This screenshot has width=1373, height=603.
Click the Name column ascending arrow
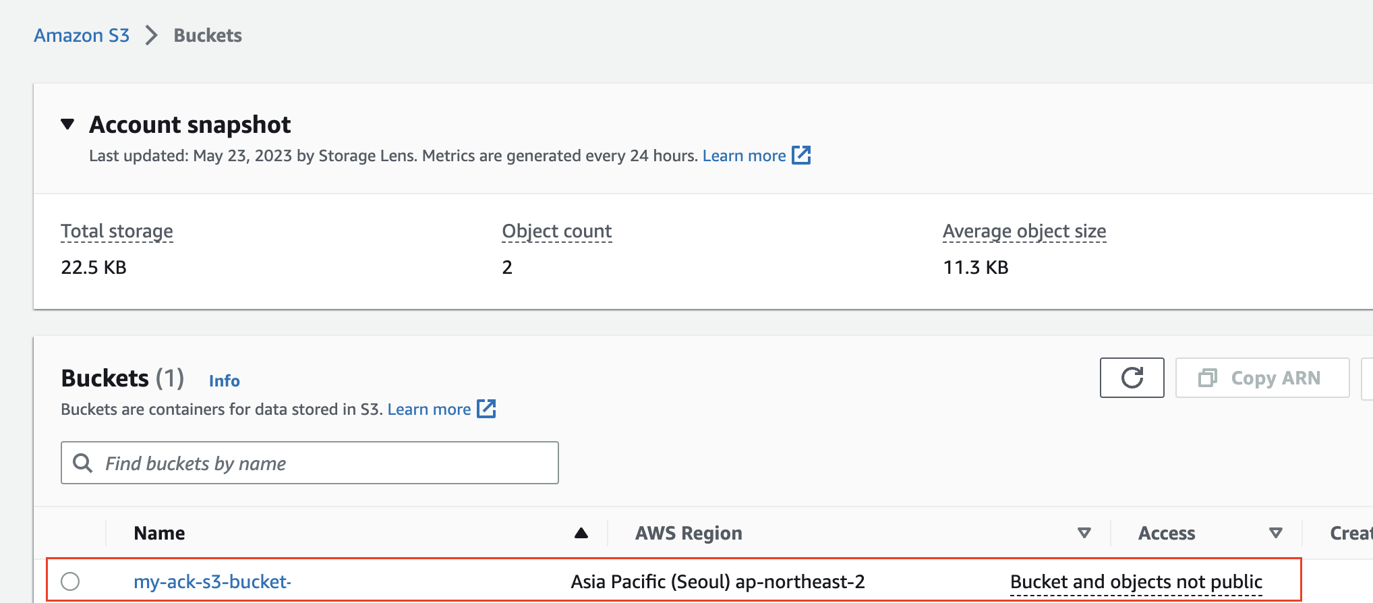581,534
